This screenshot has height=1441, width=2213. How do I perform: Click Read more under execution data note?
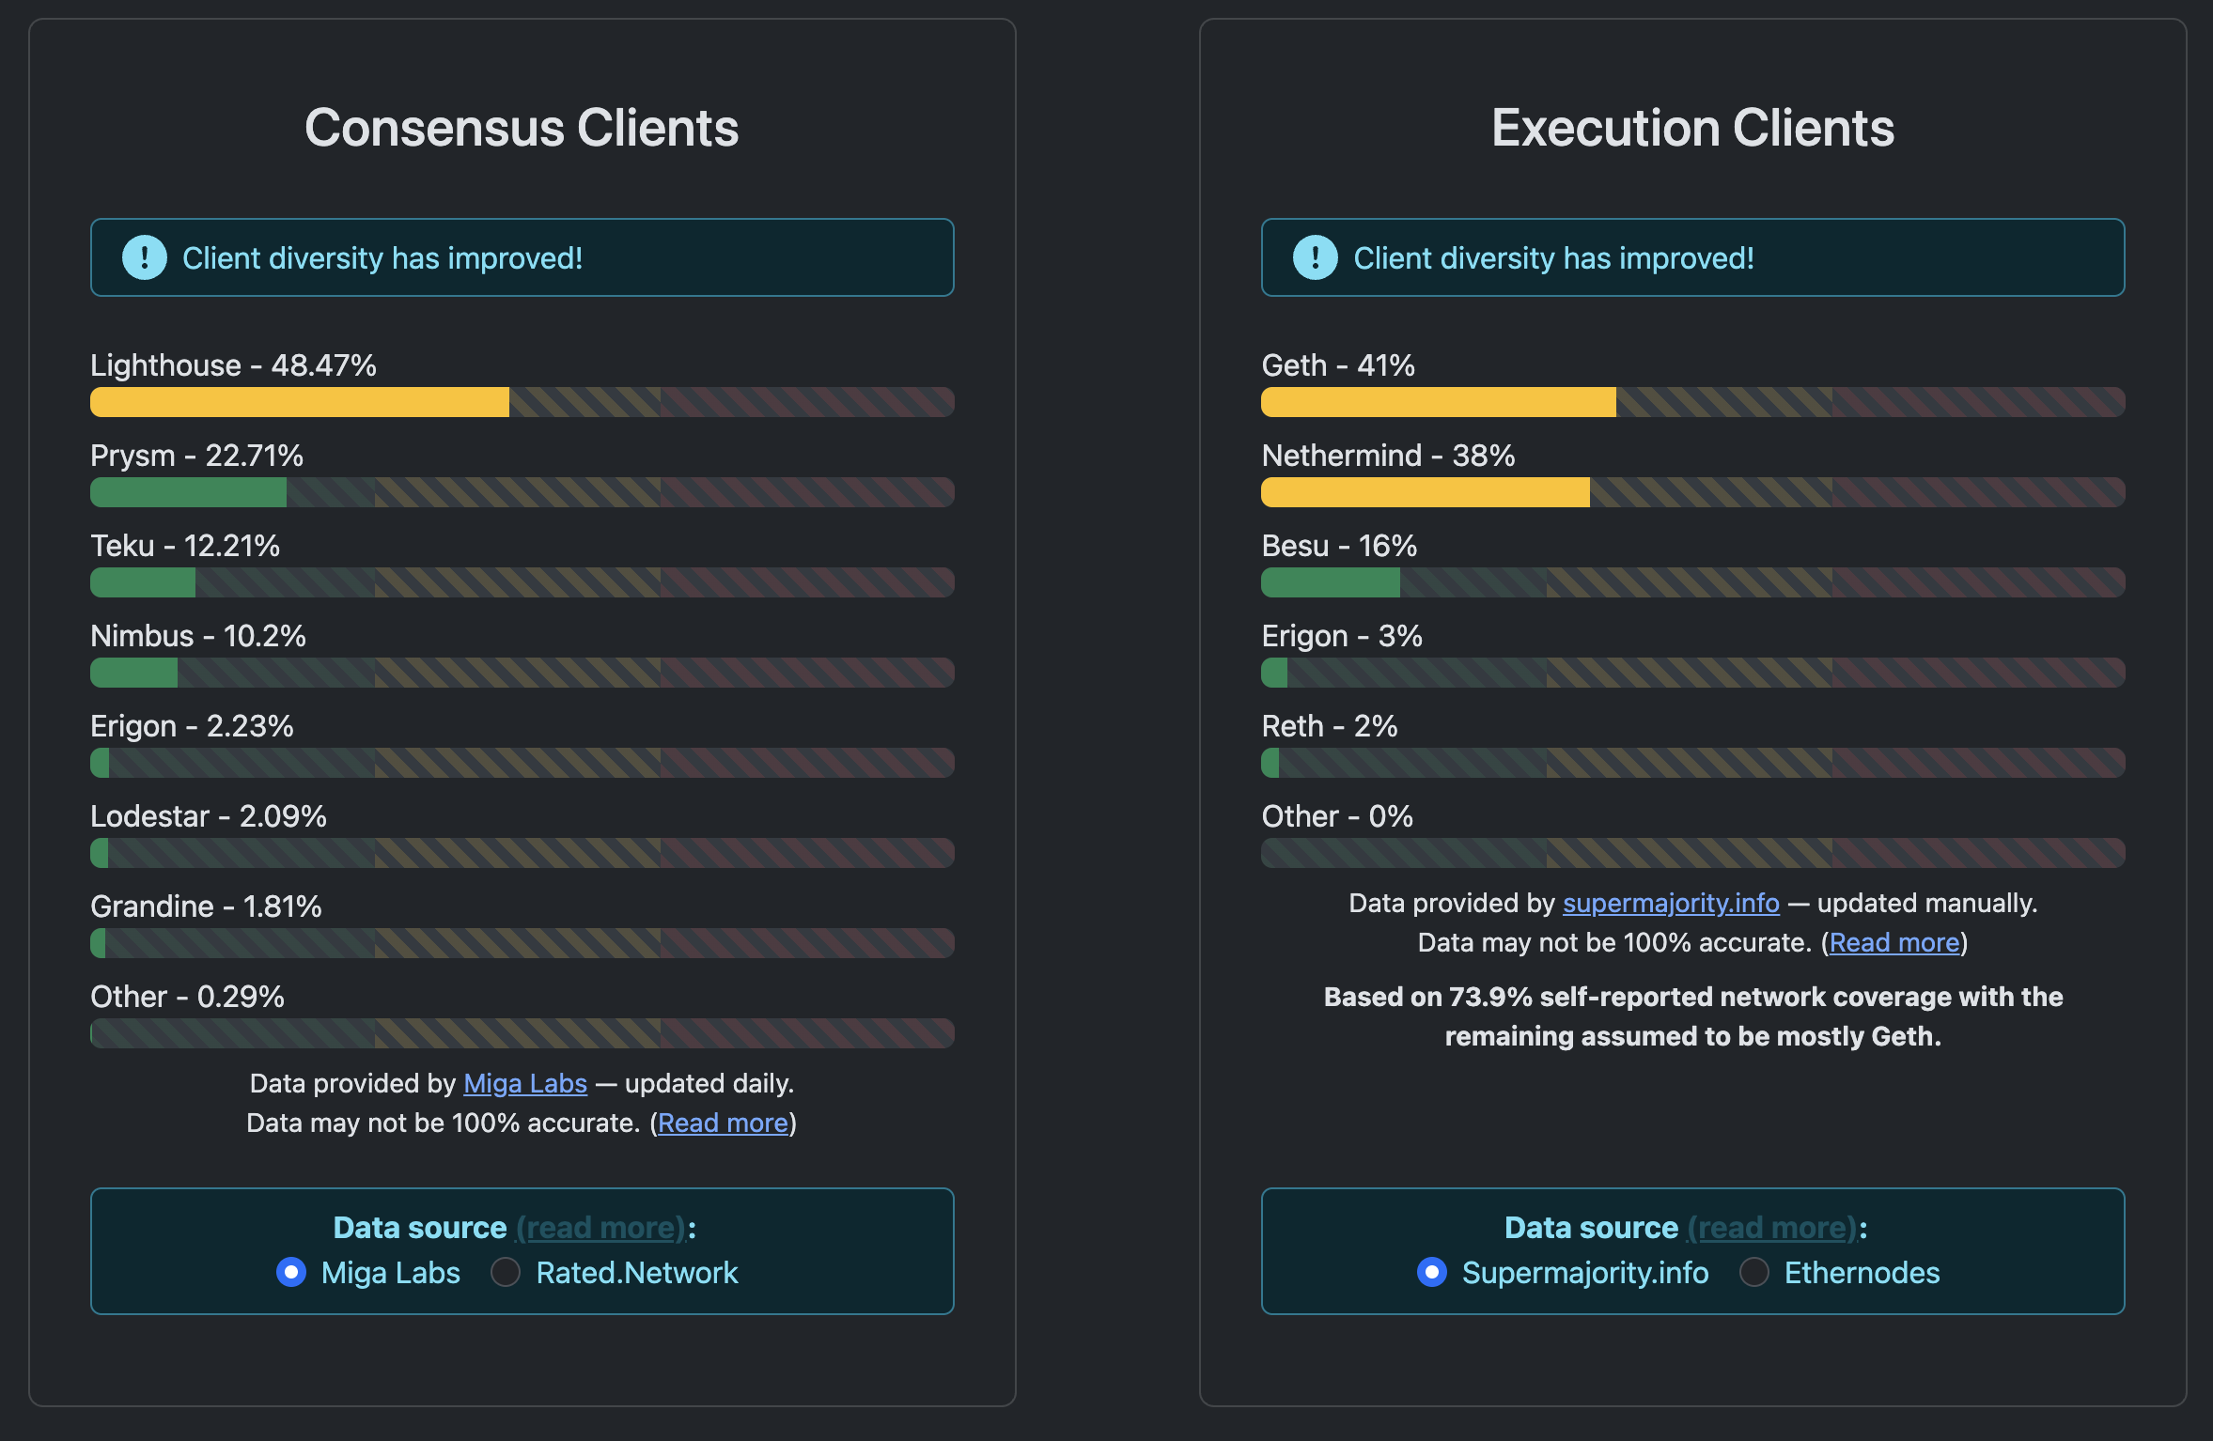(1894, 942)
